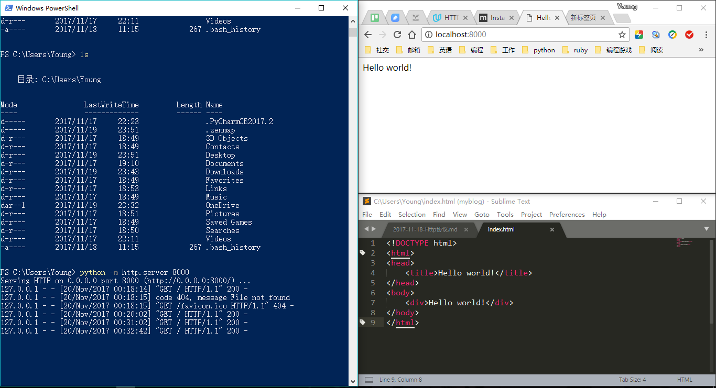
Task: Switch to the pinned blue eraser-icon tab
Action: (x=395, y=18)
